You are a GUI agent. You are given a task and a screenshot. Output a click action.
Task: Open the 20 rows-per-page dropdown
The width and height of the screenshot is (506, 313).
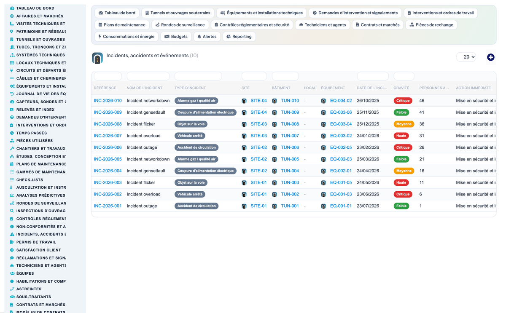coord(466,57)
